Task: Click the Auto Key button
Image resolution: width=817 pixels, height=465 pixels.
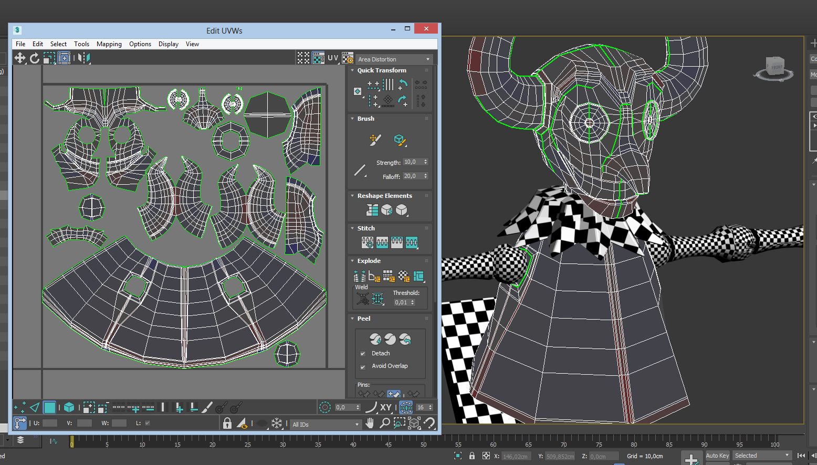Action: (717, 456)
